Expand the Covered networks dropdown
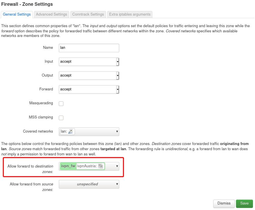255x210 pixels. [89, 132]
